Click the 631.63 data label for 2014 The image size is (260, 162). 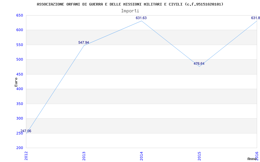(141, 18)
